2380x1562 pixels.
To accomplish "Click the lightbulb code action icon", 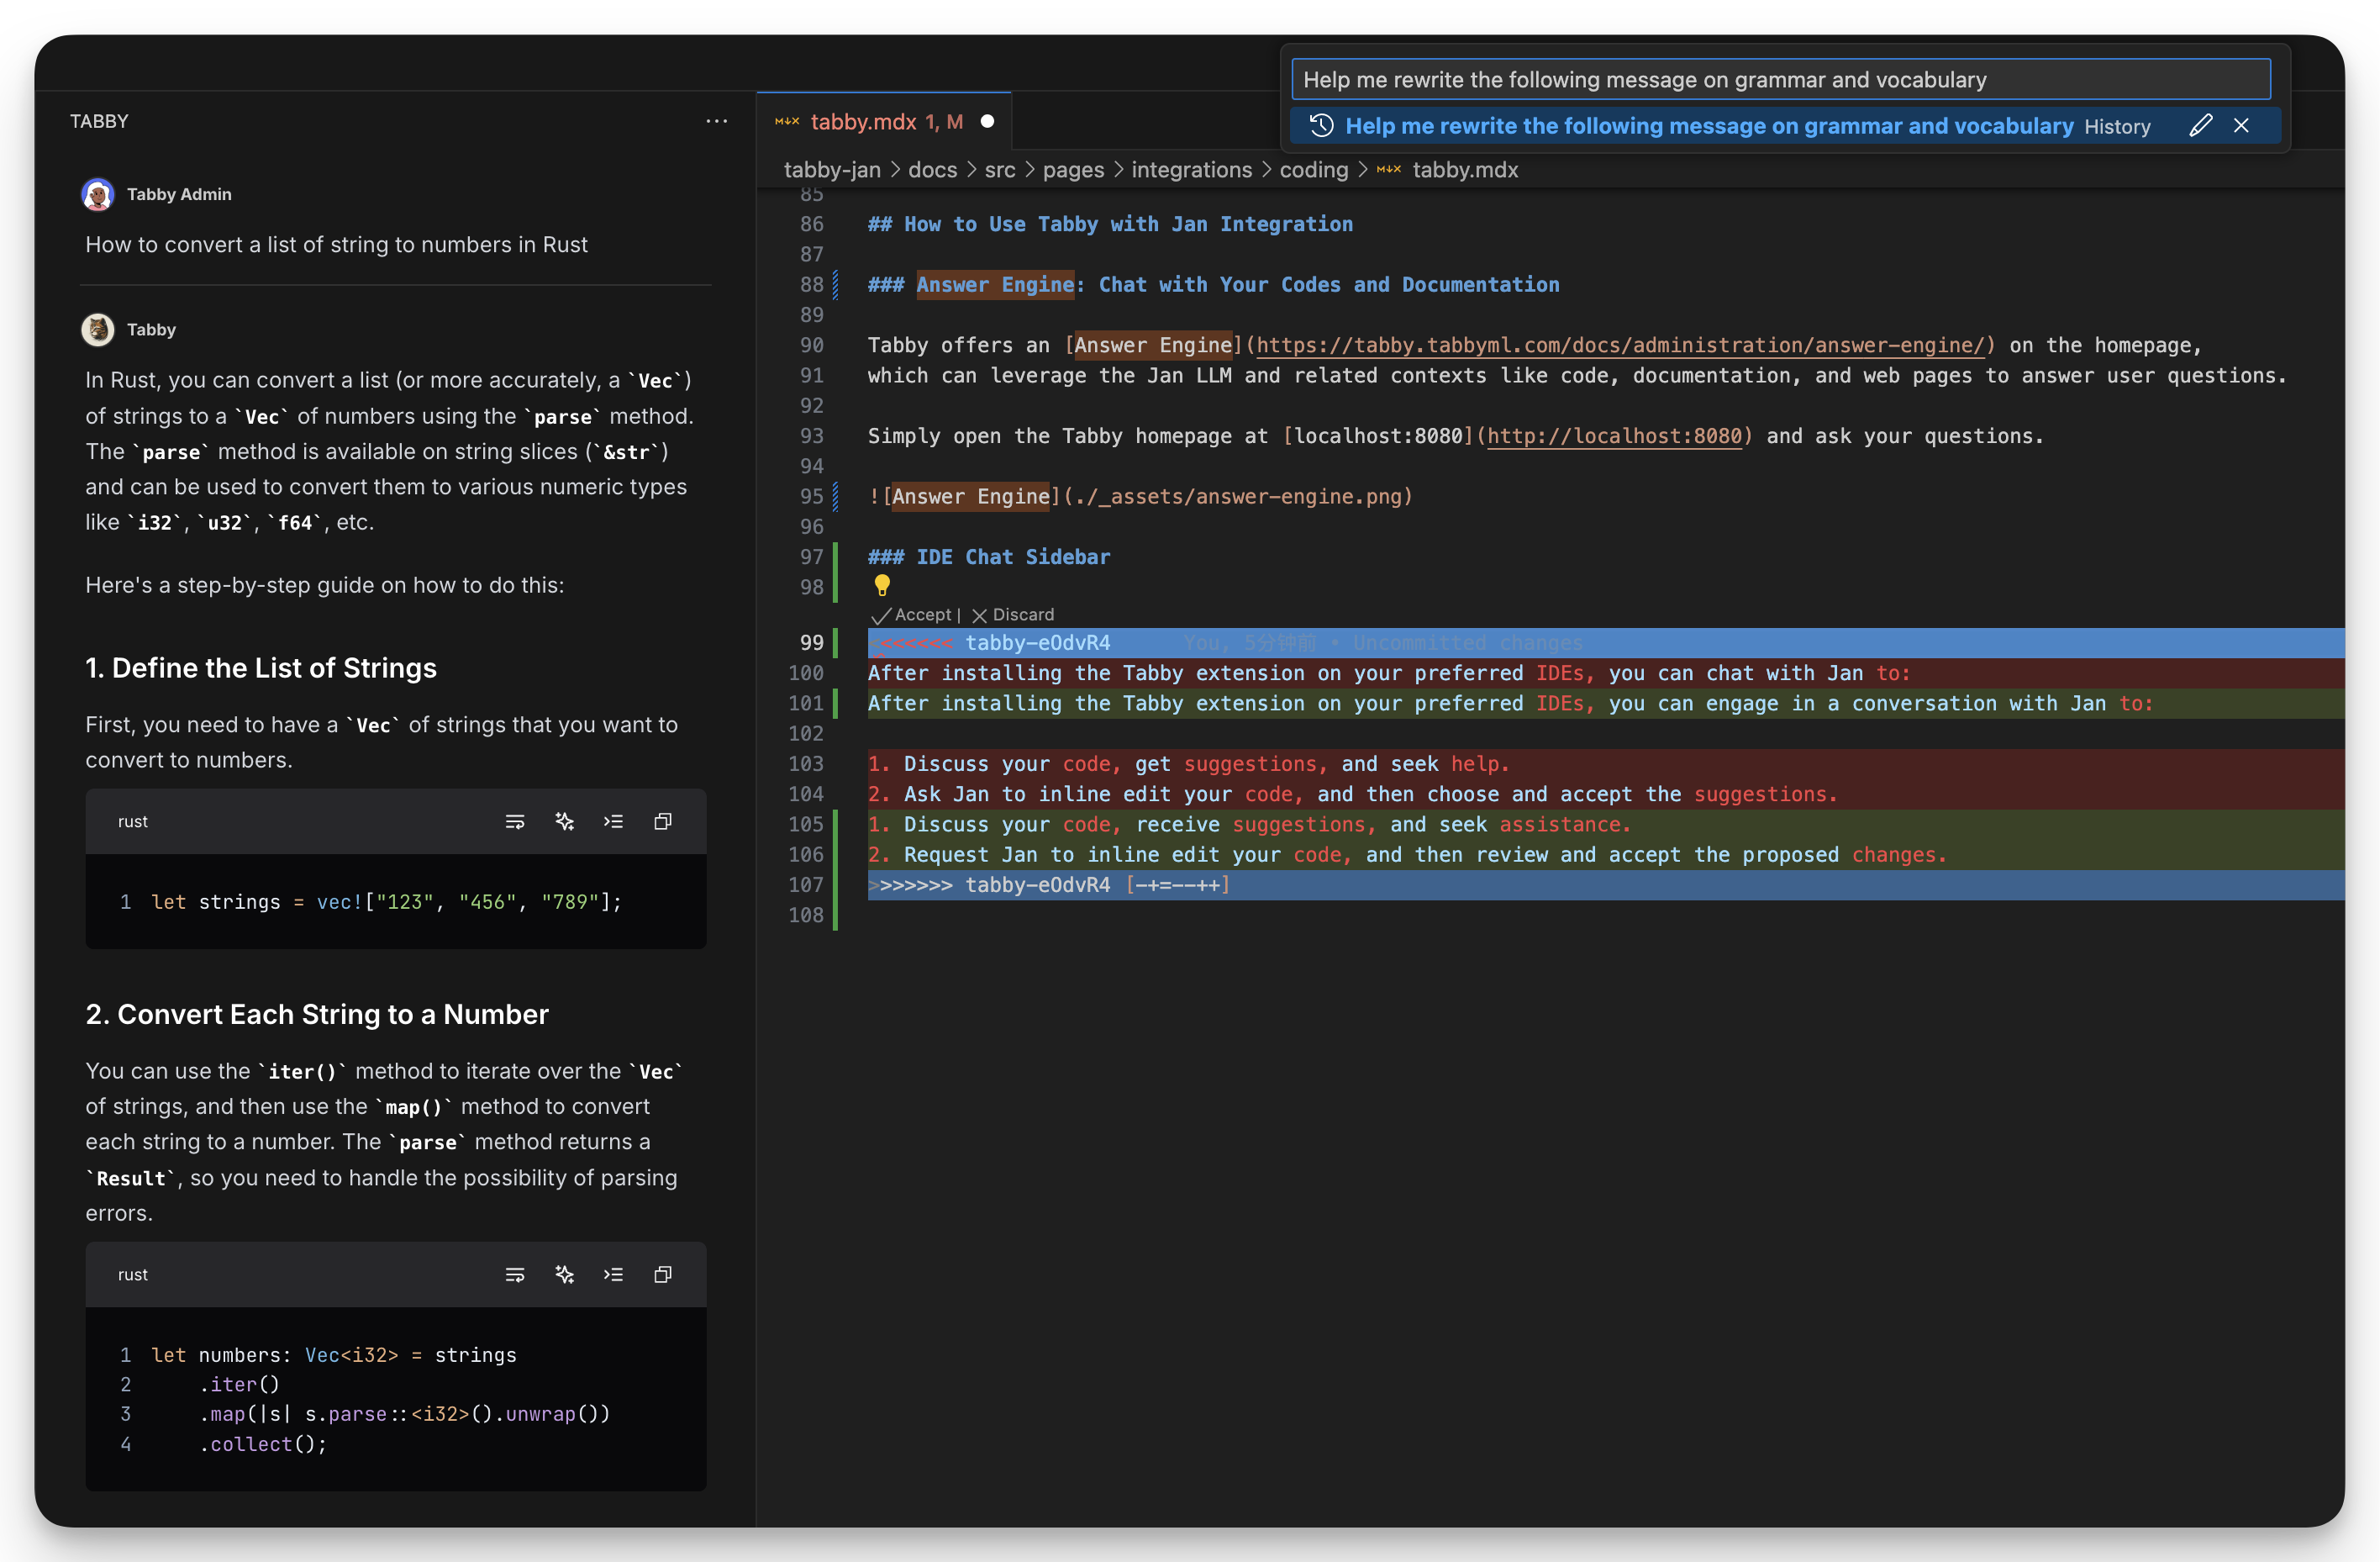I will pyautogui.click(x=881, y=585).
